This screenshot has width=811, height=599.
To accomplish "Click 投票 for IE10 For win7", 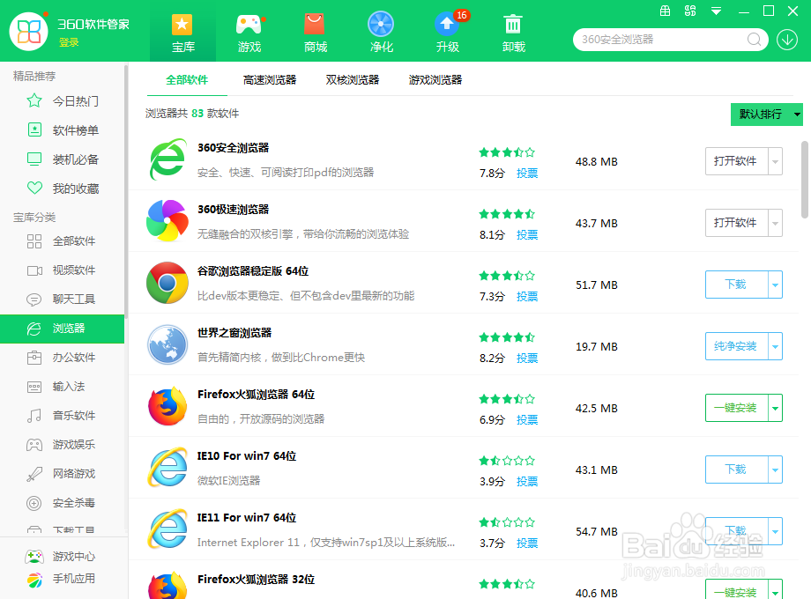I will point(527,482).
